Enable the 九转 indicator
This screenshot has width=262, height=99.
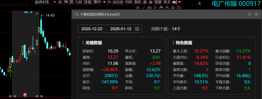click(x=79, y=2)
